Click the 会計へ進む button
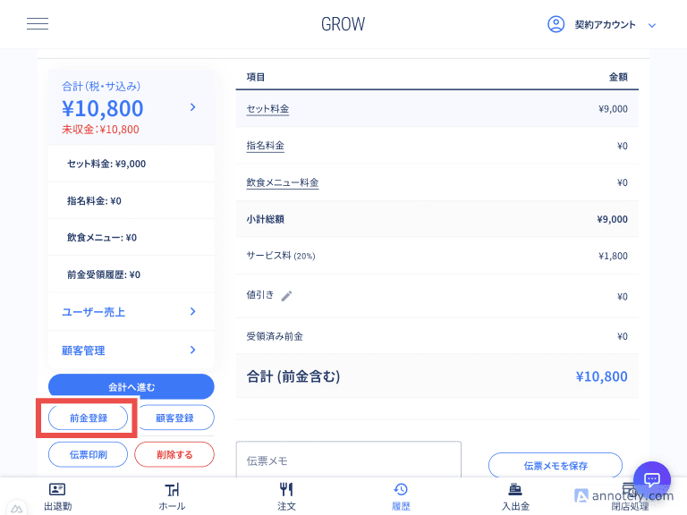 (131, 387)
